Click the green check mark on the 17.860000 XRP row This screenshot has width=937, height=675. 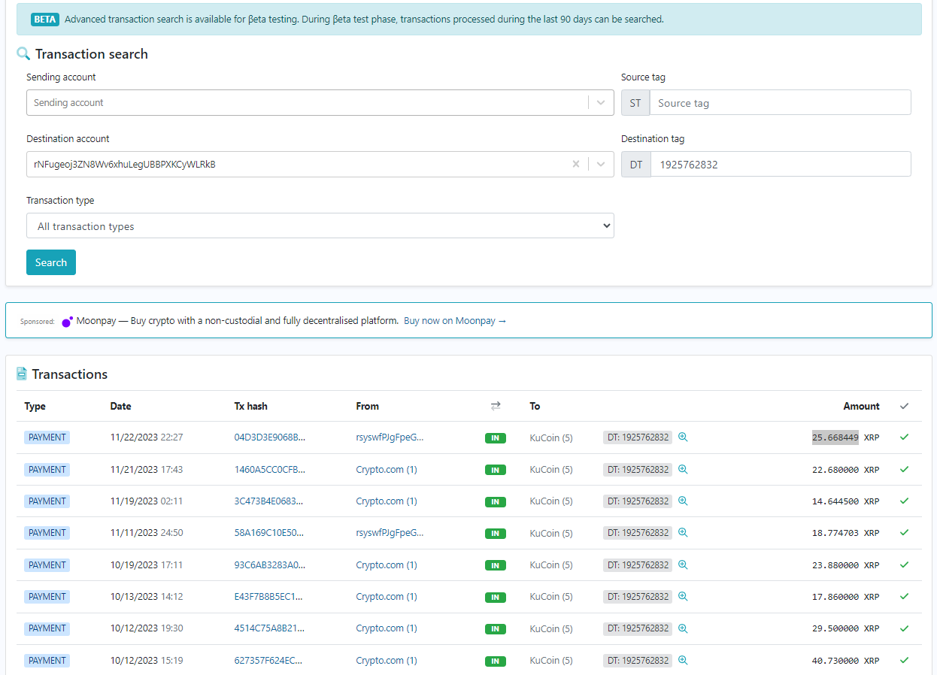click(x=904, y=596)
